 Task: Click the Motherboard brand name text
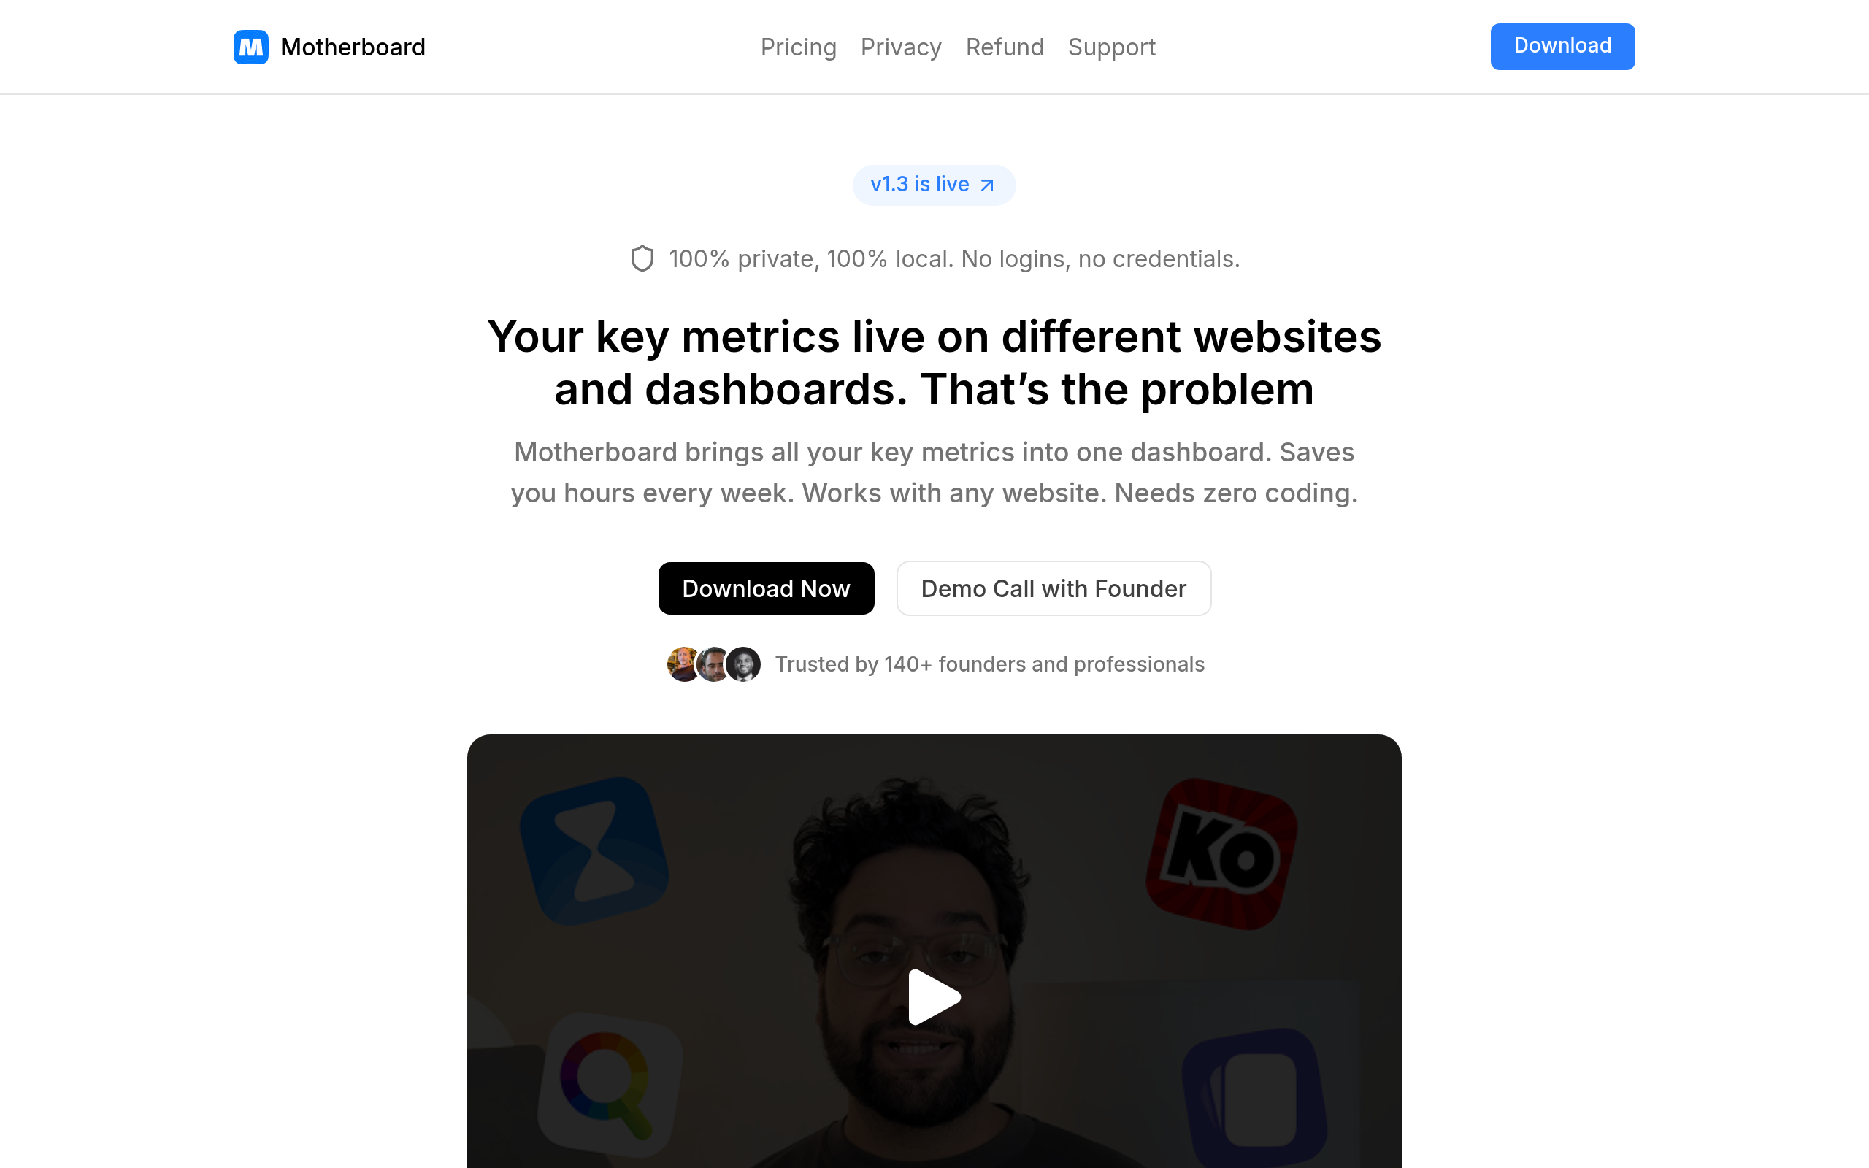[x=353, y=47]
